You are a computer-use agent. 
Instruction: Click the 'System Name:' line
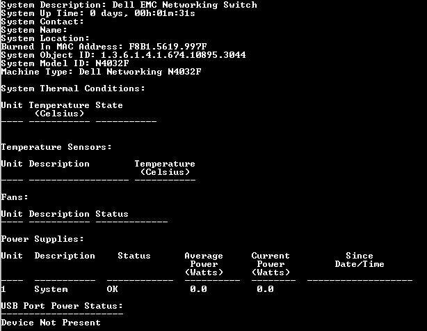point(34,30)
